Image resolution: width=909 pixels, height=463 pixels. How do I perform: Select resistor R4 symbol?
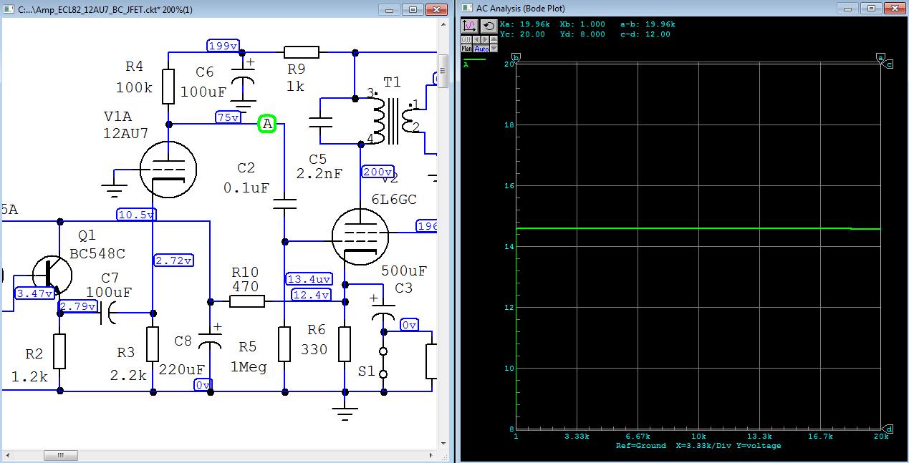(x=168, y=87)
